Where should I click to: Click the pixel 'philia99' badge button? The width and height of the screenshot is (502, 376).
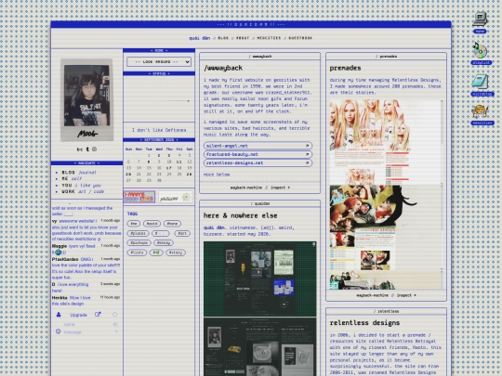[175, 197]
